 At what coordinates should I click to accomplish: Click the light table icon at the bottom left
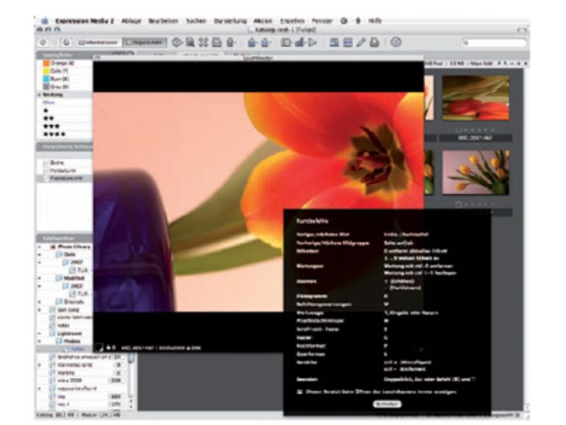(98, 348)
